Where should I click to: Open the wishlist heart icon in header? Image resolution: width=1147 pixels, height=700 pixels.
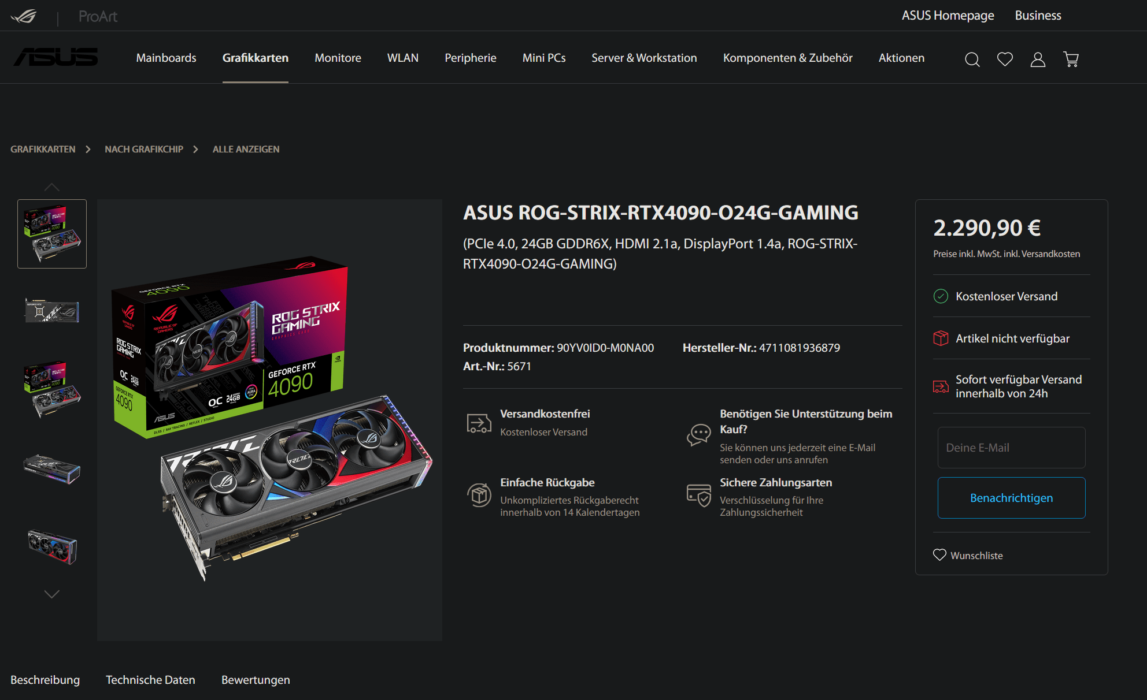coord(1005,59)
